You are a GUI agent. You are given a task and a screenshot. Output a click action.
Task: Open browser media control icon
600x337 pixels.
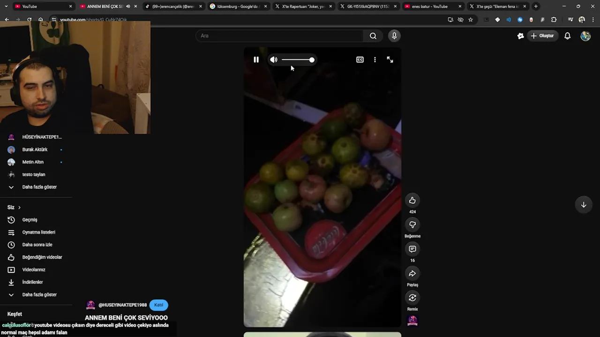tap(570, 20)
